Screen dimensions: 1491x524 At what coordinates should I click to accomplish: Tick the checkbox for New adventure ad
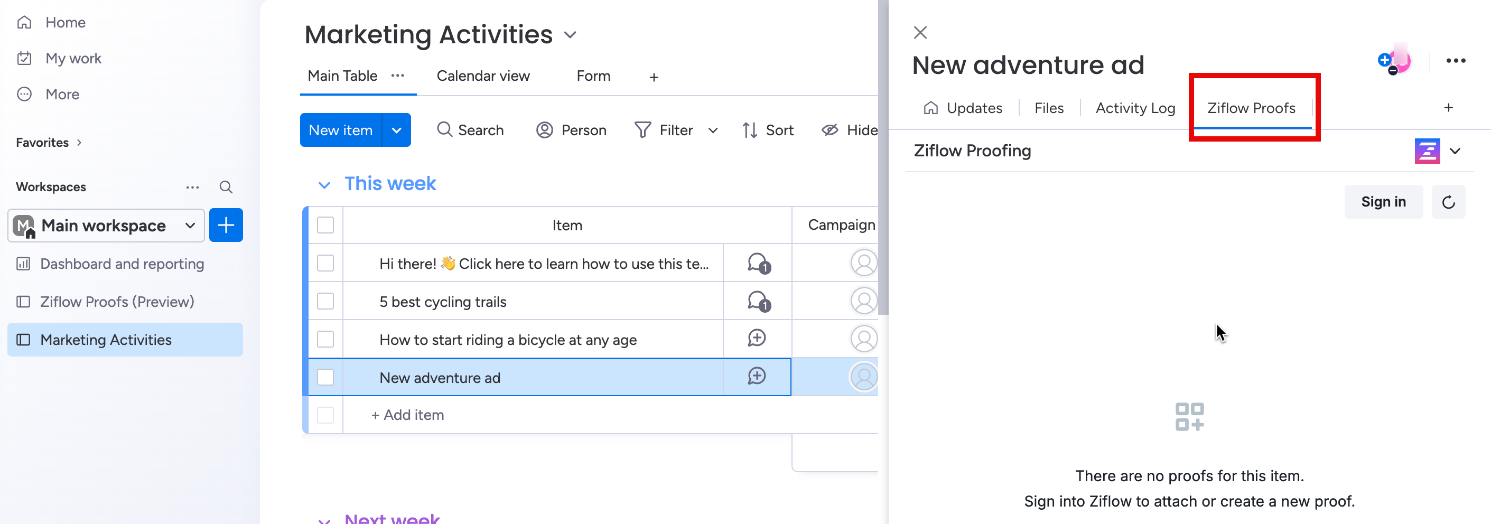coord(326,377)
